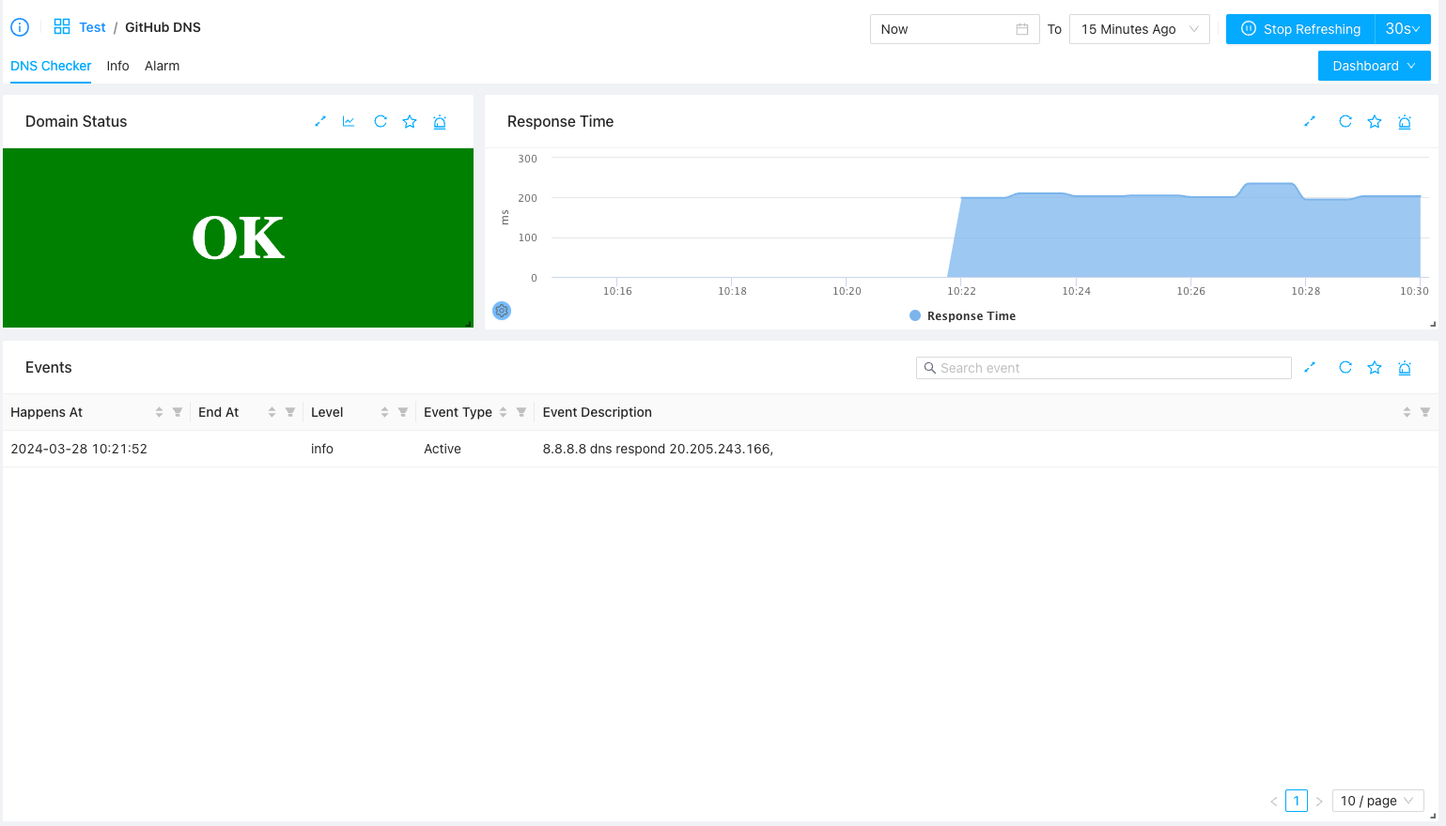The width and height of the screenshot is (1446, 826).
Task: Click the Stop Refreshing button
Action: point(1300,29)
